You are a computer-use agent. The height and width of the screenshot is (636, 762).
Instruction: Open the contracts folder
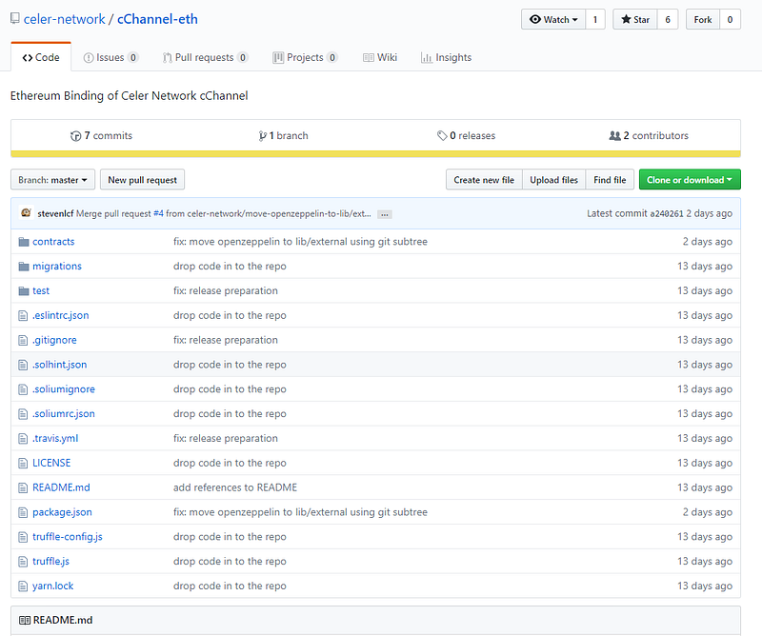[53, 242]
